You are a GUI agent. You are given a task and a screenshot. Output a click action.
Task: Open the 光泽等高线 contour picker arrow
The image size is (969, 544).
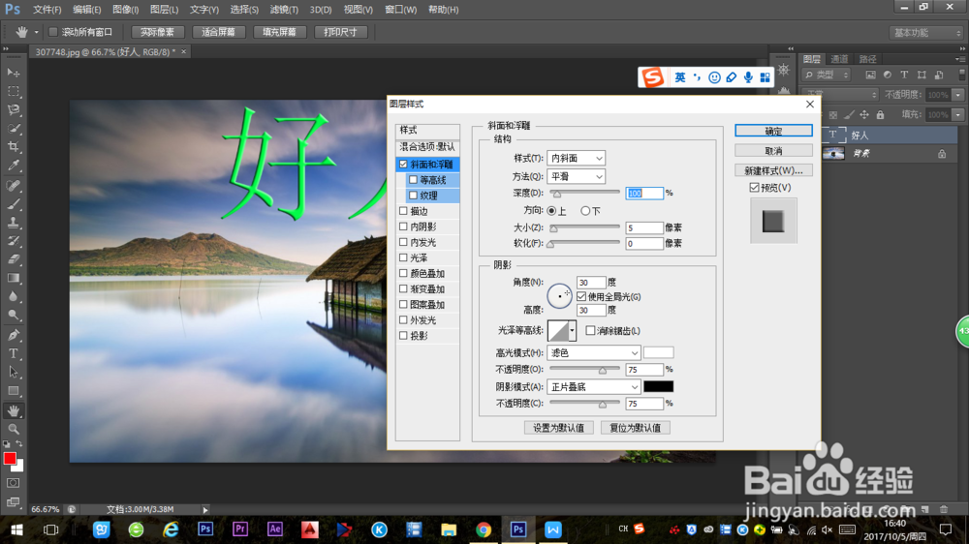[x=573, y=330]
